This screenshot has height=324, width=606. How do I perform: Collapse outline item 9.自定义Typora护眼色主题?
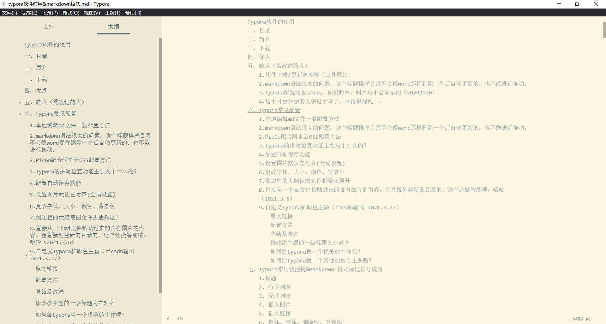[26, 255]
